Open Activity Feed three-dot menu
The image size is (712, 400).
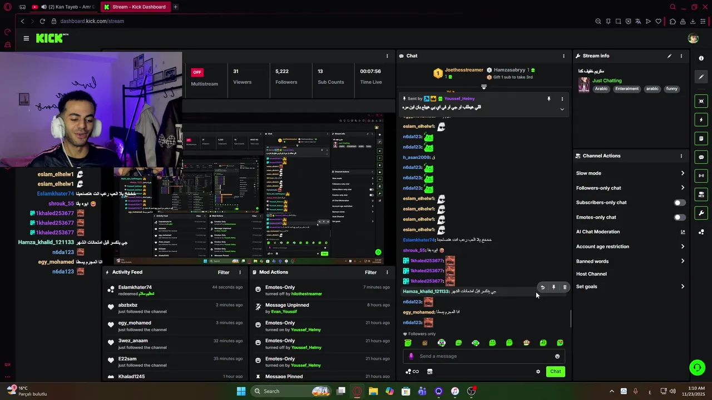240,272
